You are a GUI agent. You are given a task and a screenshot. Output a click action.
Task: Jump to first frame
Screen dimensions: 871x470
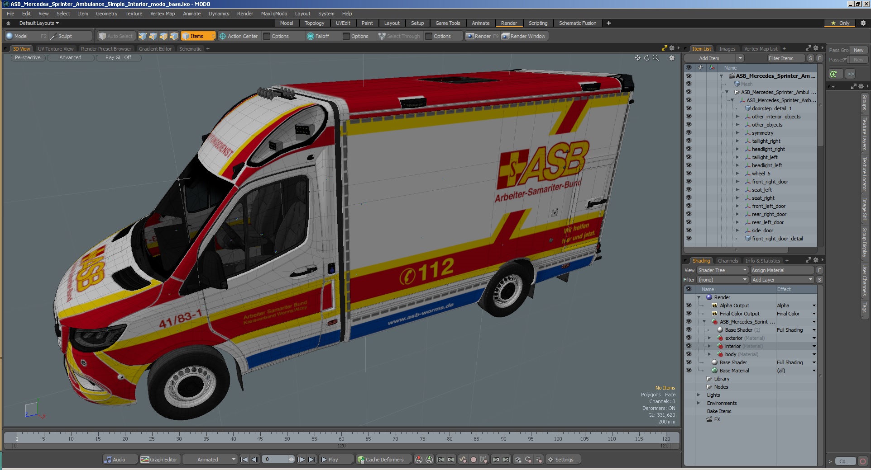pos(244,460)
